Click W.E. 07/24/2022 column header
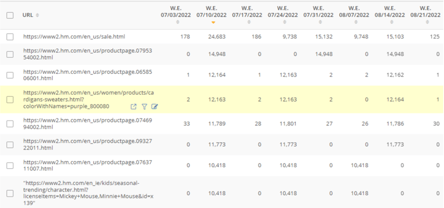 283,12
